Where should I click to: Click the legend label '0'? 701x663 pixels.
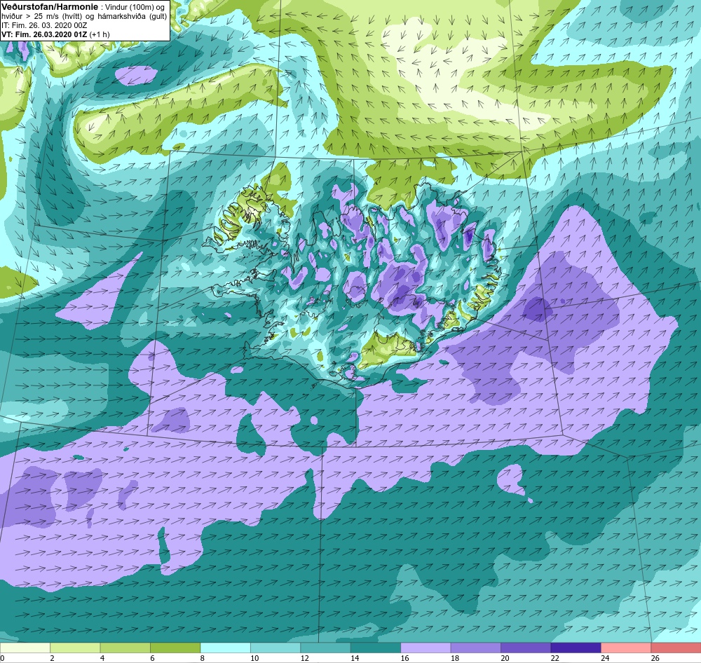2,658
